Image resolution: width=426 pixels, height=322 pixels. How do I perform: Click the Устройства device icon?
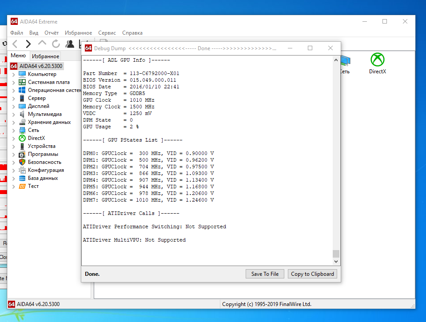click(x=22, y=146)
